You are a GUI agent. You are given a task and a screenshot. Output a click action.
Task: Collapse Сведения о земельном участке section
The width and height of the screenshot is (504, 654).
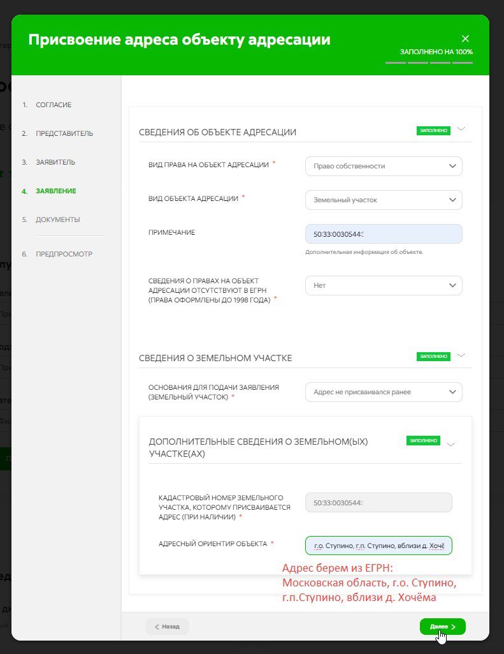pyautogui.click(x=461, y=355)
